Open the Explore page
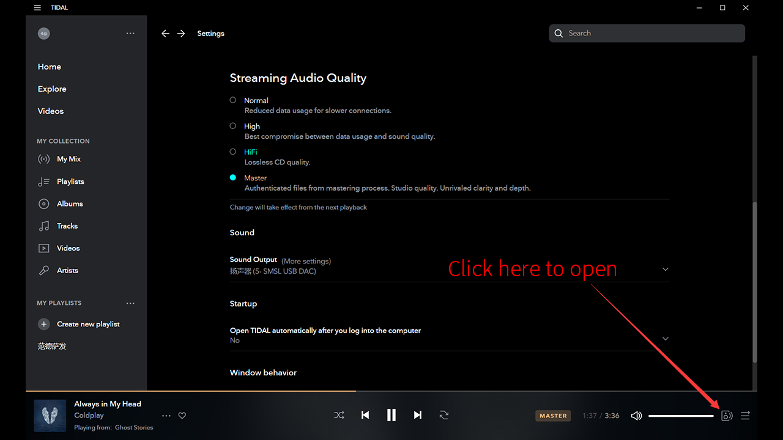Screen dimensions: 783x440 coord(52,89)
